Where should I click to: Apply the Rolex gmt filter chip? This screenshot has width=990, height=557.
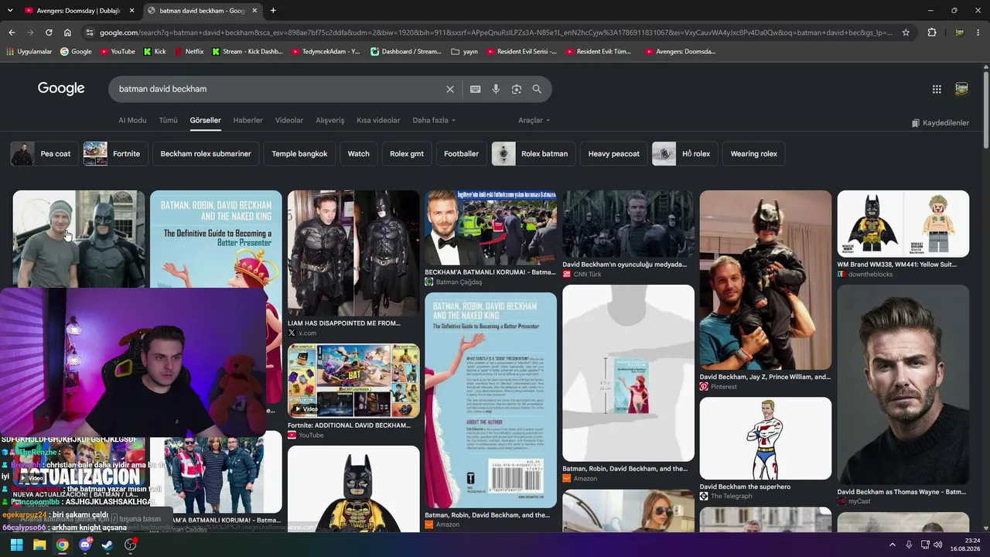pyautogui.click(x=407, y=154)
